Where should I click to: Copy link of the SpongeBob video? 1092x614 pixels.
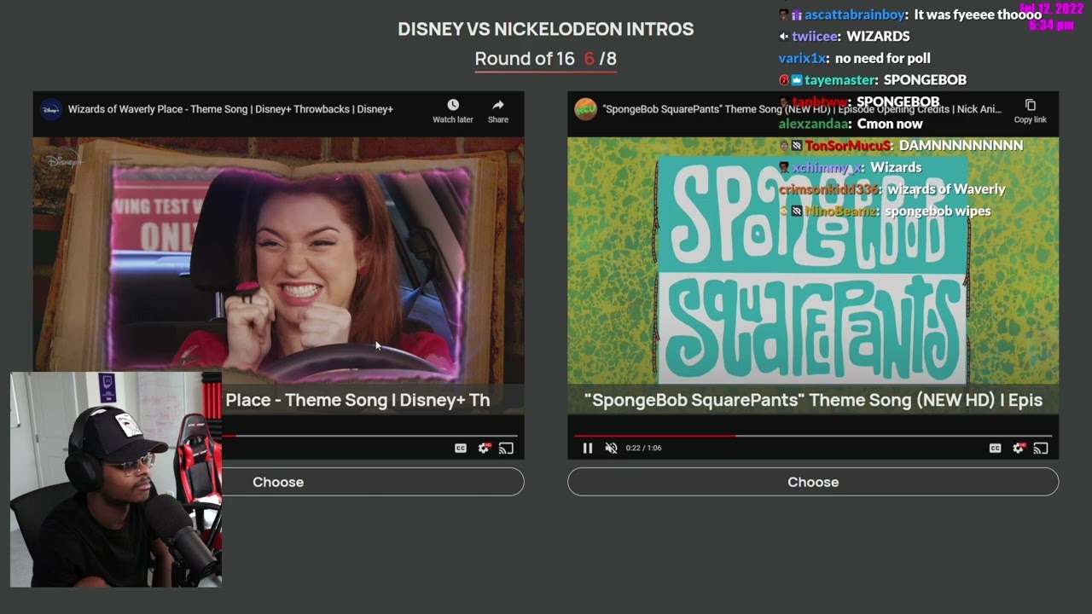pyautogui.click(x=1030, y=110)
